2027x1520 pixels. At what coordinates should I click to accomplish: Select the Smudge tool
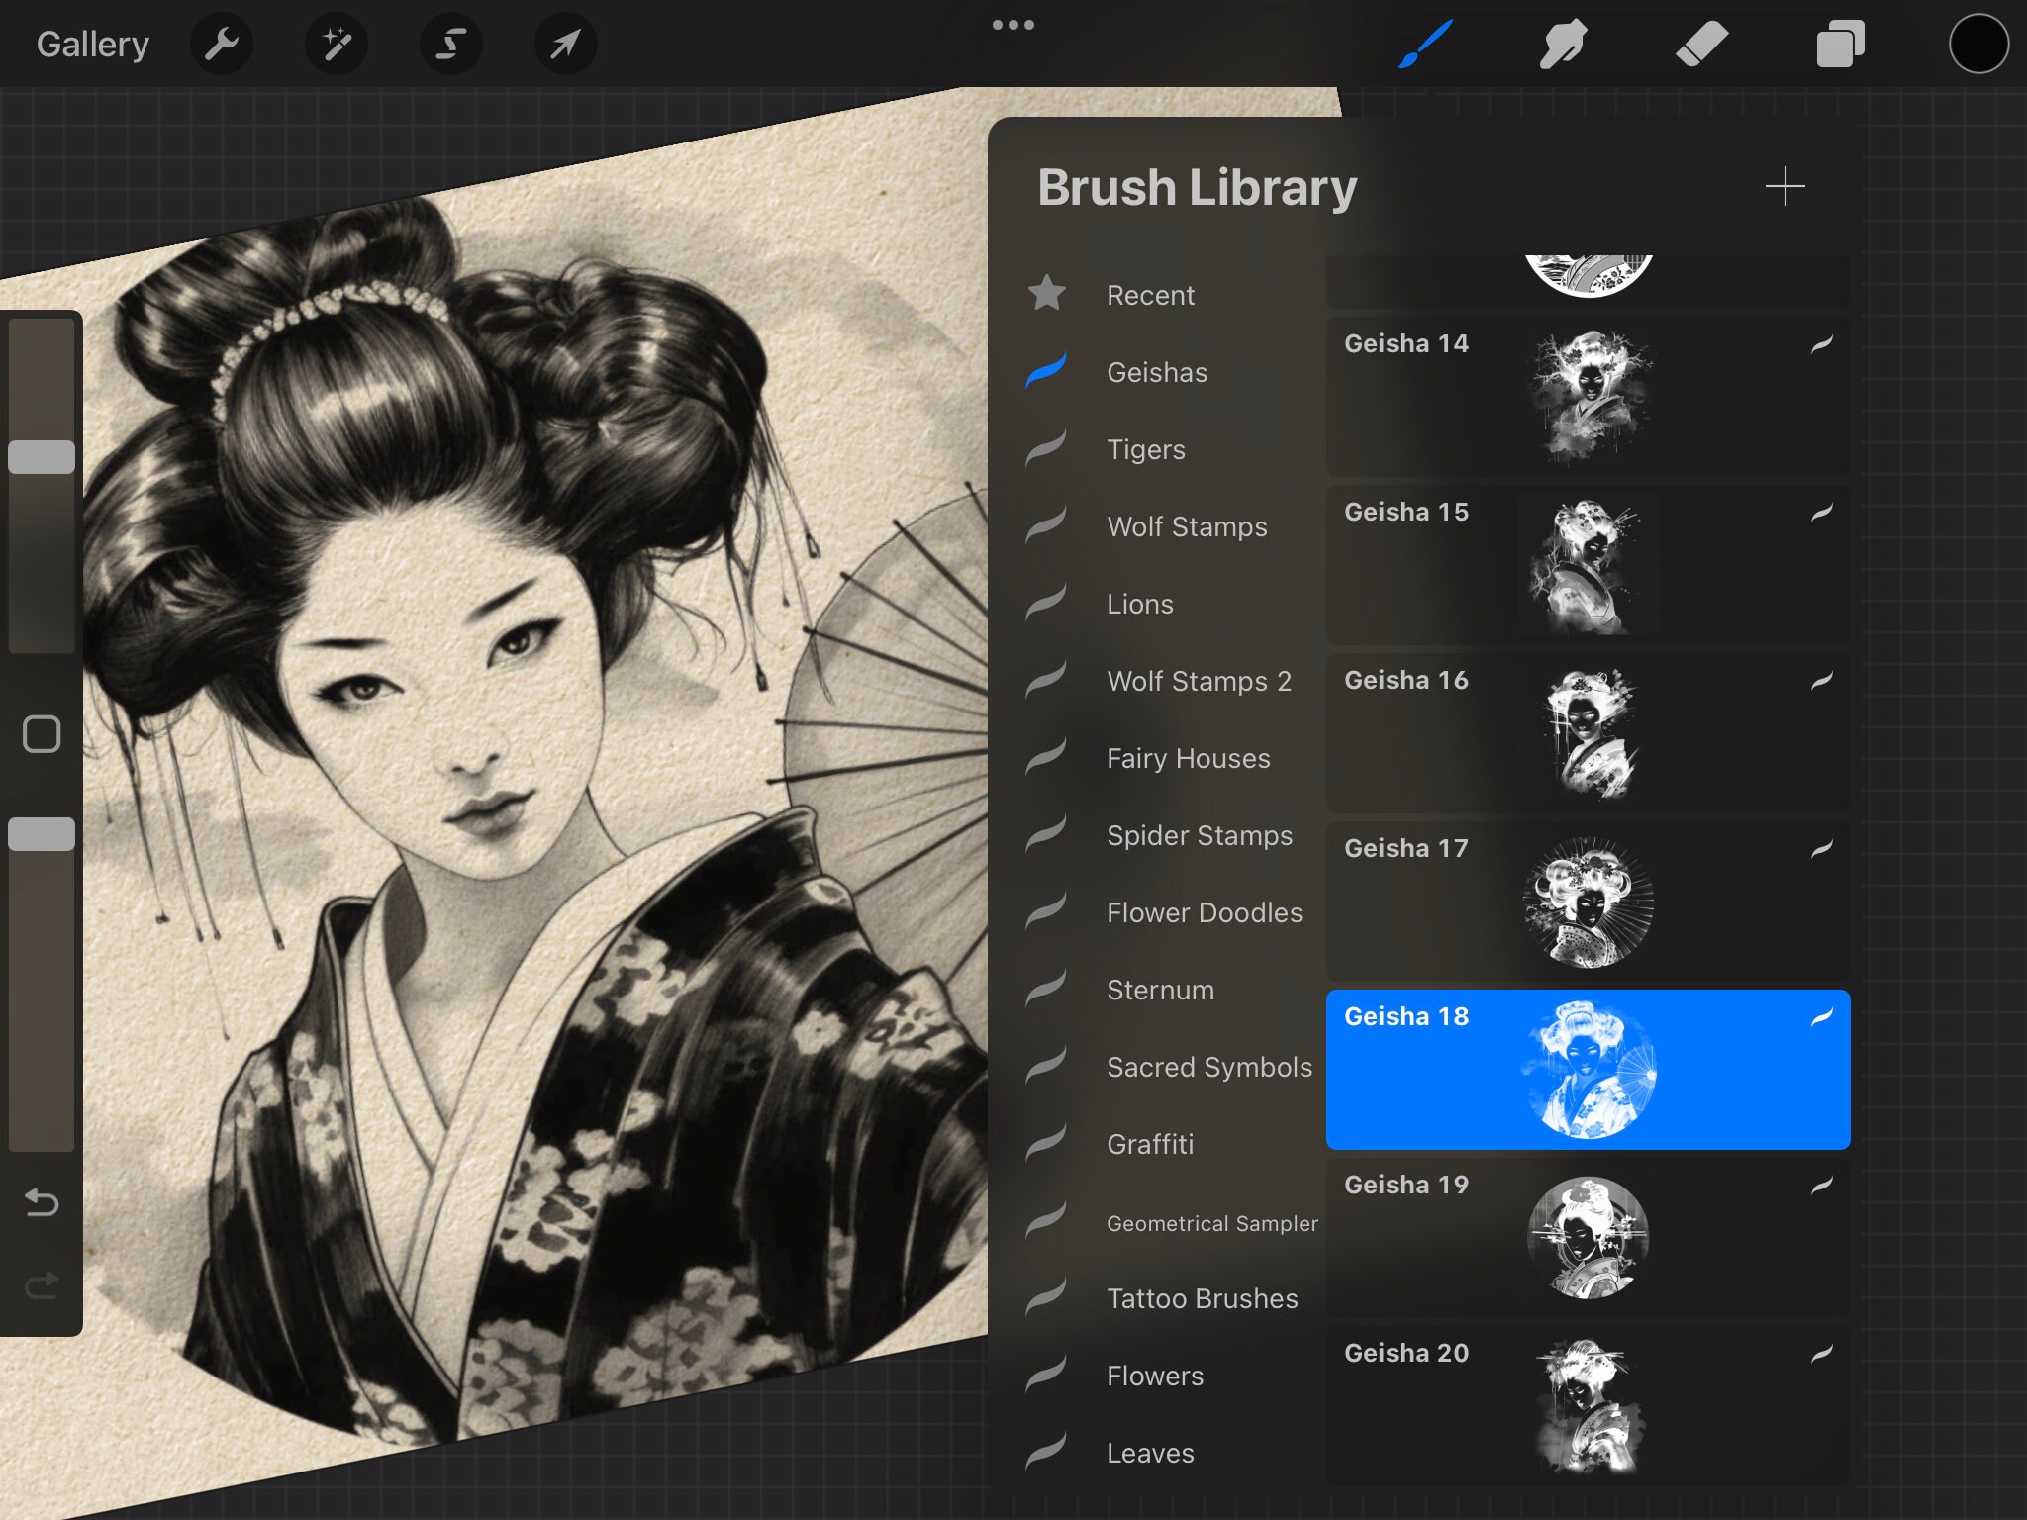[x=1564, y=44]
